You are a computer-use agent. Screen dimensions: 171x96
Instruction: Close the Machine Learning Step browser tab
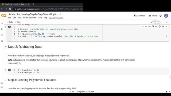click(29, 4)
